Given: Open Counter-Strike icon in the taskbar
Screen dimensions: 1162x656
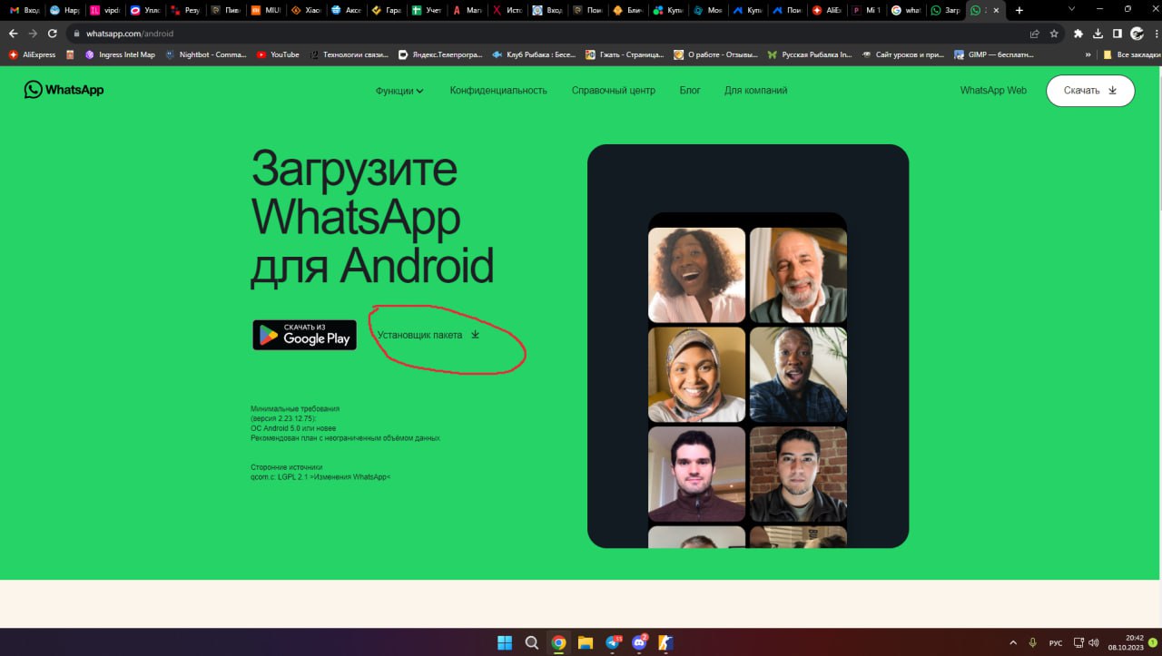Looking at the screenshot, I should tap(666, 643).
